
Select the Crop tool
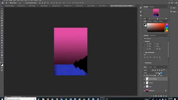pyautogui.click(x=2, y=18)
